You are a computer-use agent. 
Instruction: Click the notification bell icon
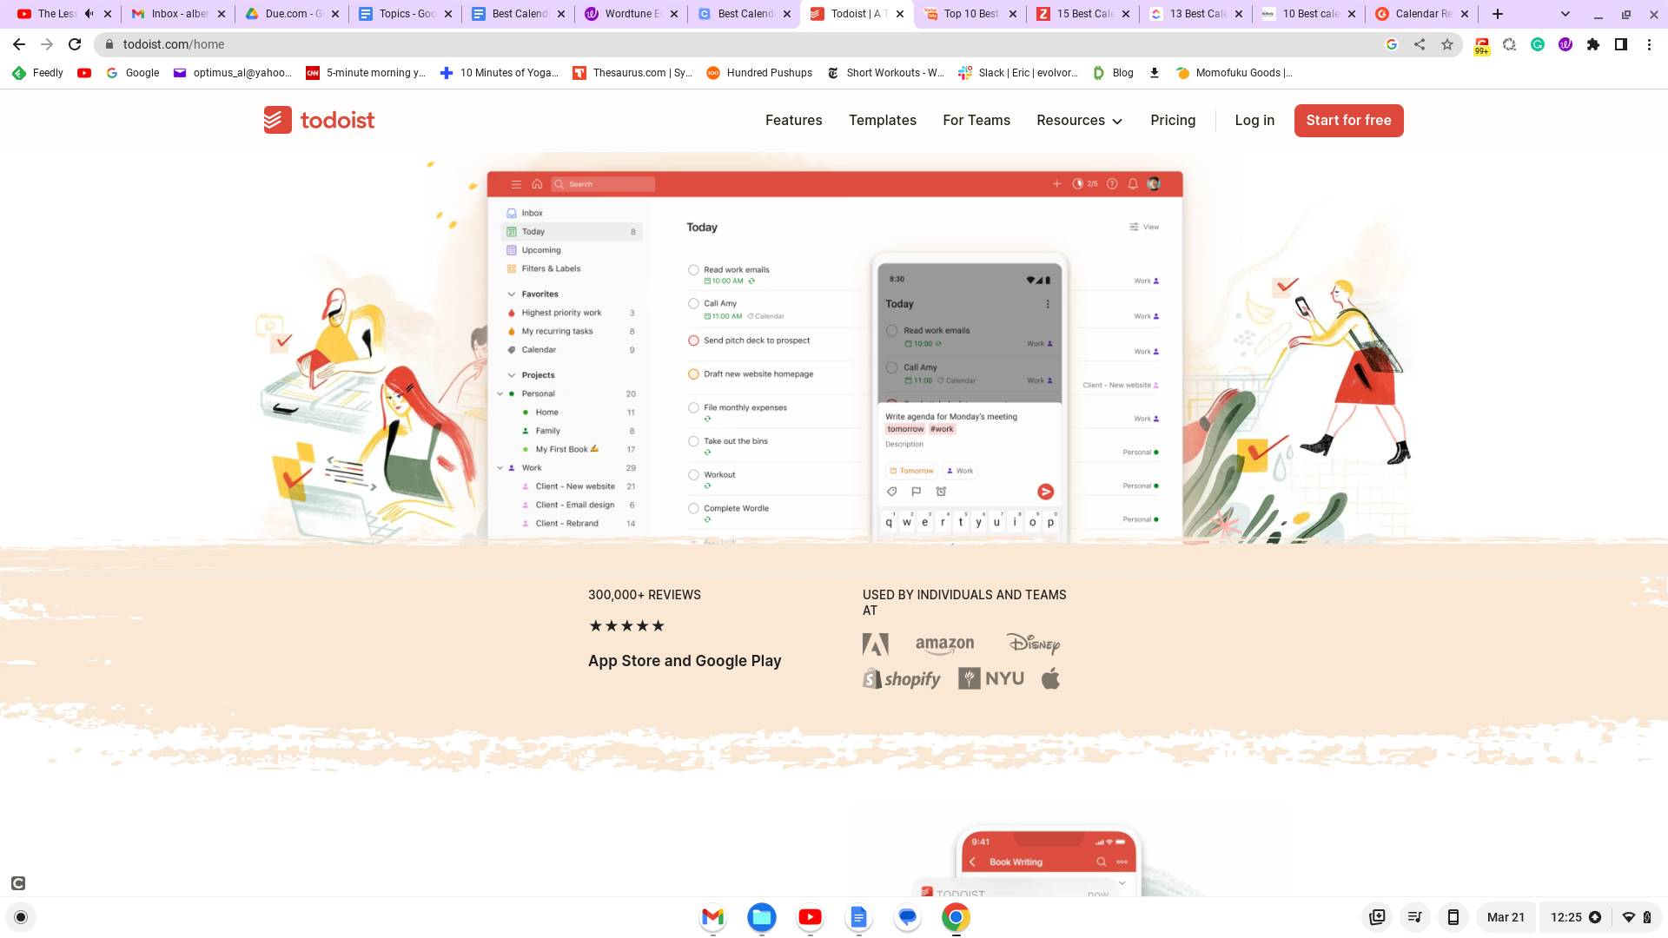click(x=1134, y=183)
